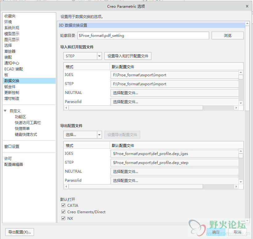The height and width of the screenshot is (239, 253).
Task: Open 钣金件 settings
Action: coord(10,86)
